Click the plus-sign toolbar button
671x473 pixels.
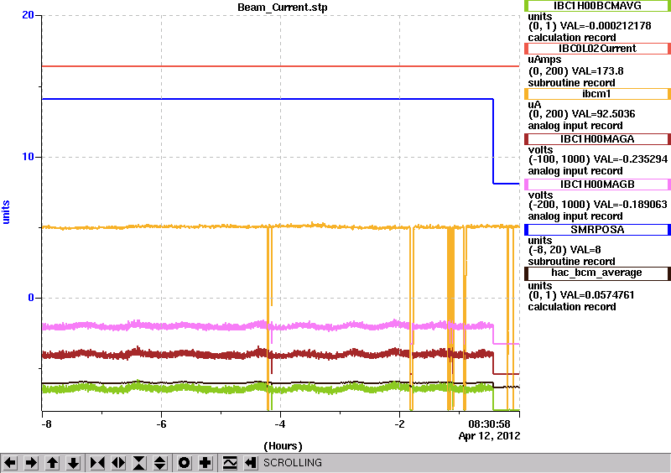point(205,463)
